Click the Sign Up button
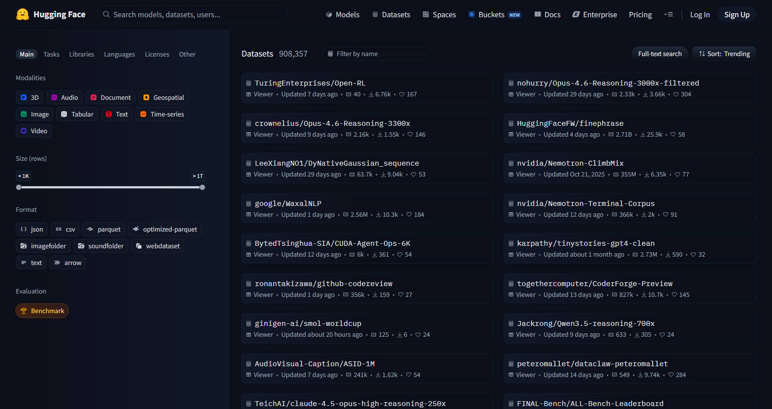 (737, 15)
